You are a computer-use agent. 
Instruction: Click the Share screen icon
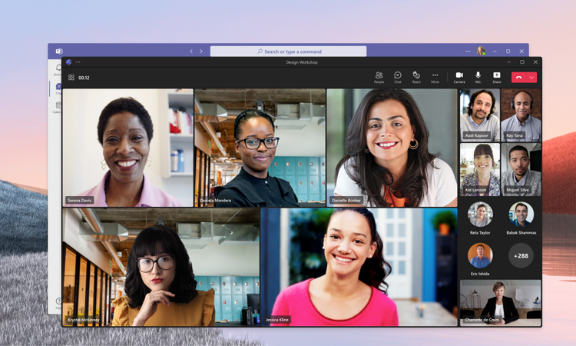(x=497, y=76)
